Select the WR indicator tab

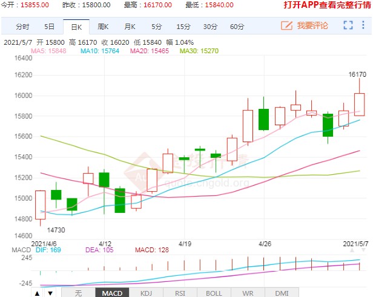[x=248, y=293]
